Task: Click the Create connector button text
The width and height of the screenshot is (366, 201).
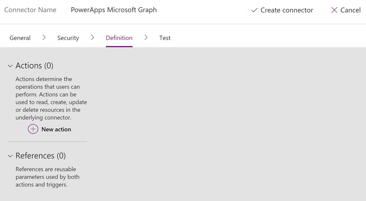Action: click(287, 10)
